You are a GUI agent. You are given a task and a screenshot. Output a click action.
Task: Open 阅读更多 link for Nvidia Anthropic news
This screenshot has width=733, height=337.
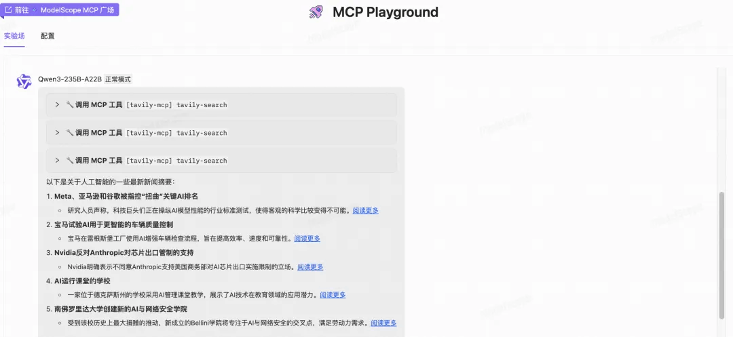tap(310, 267)
